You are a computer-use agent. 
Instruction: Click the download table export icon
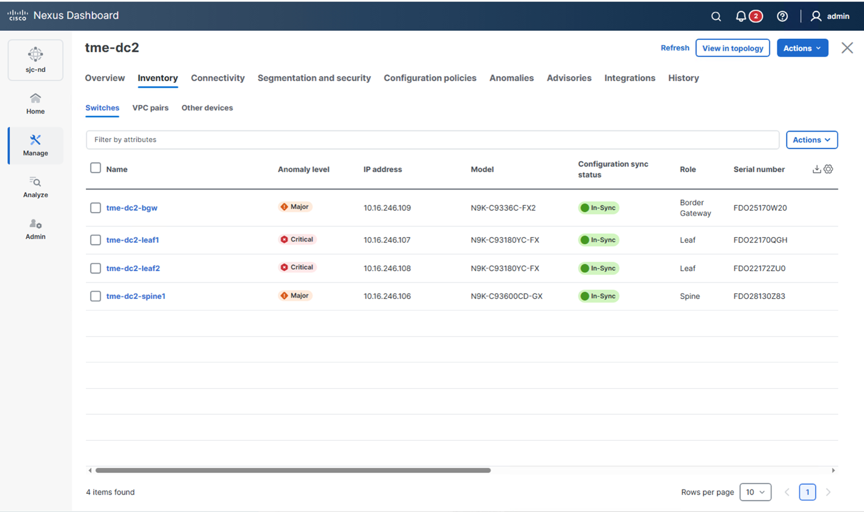coord(816,169)
